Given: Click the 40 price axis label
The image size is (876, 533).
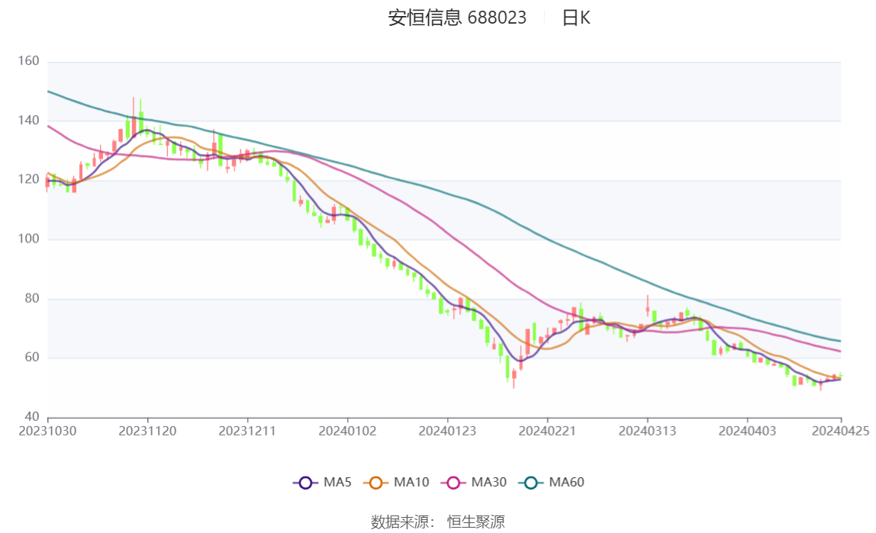Looking at the screenshot, I should [32, 416].
